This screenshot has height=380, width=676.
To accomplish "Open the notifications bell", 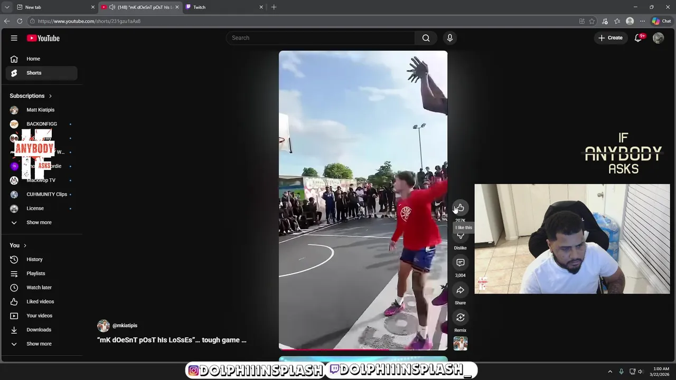I will (639, 38).
